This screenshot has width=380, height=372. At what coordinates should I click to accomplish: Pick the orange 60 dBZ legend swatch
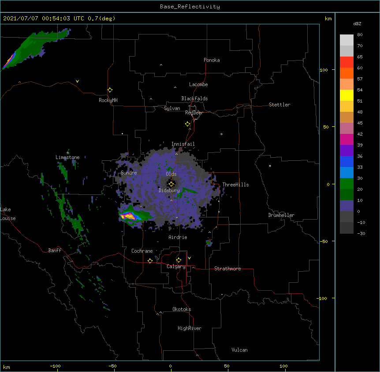346,73
